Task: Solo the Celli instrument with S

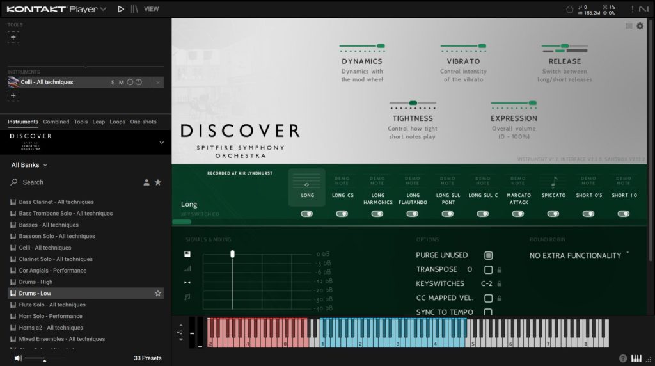Action: pos(113,83)
